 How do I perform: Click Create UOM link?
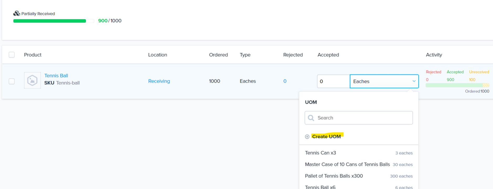pyautogui.click(x=326, y=136)
